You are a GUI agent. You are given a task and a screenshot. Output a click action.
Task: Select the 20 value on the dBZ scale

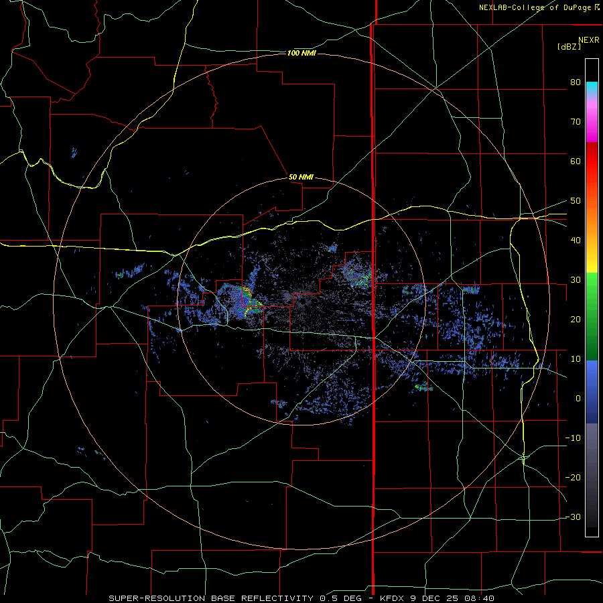pos(576,319)
